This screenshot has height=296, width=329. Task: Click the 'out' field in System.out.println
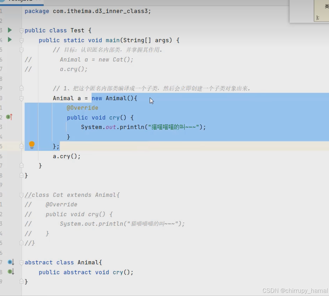click(111, 127)
